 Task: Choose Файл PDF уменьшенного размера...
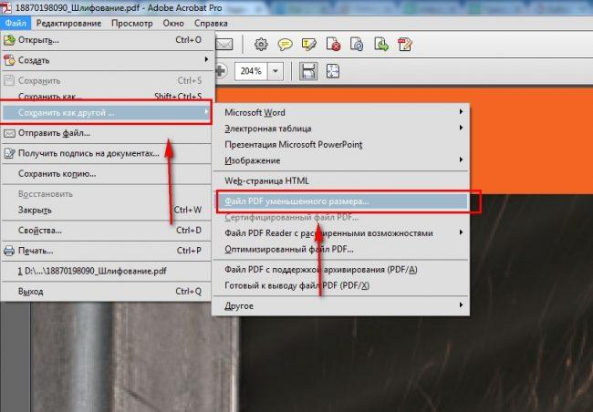342,201
